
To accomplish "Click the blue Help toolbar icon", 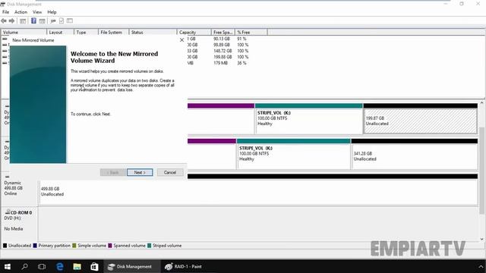I will (33, 20).
